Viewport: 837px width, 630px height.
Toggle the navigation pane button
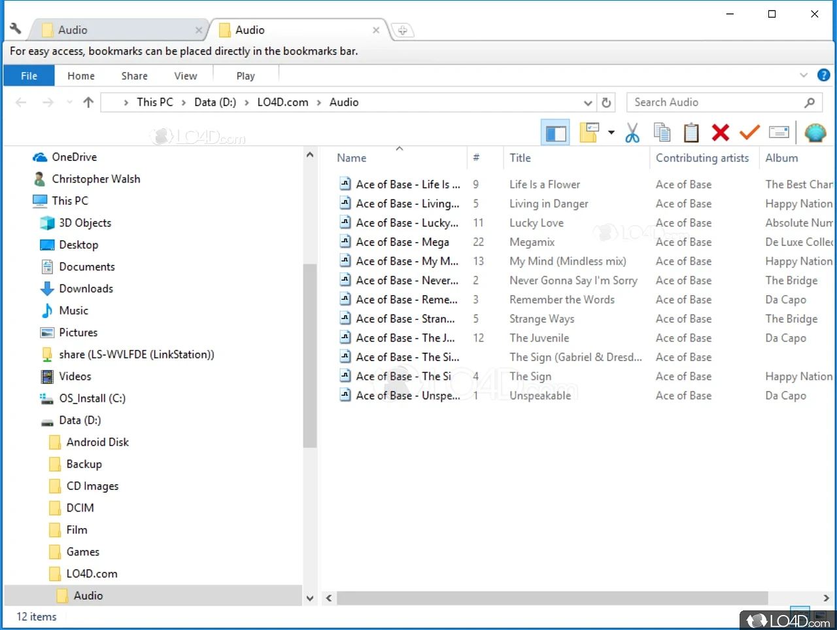point(555,133)
